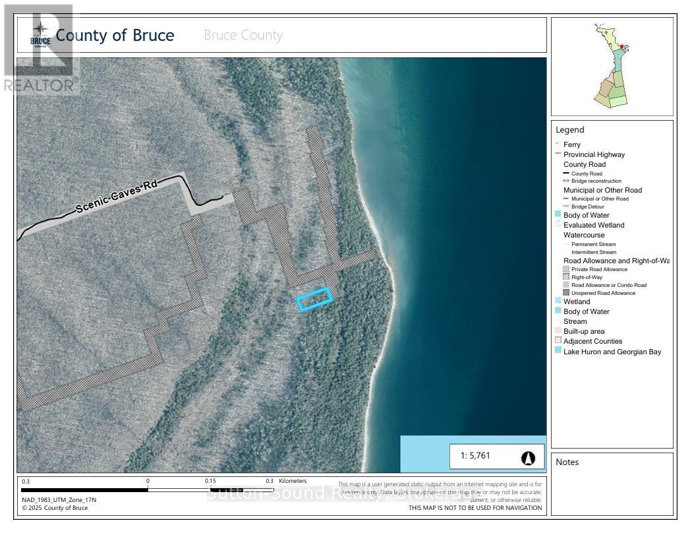Click the Notes panel heading
This screenshot has height=535, width=690.
[x=567, y=462]
